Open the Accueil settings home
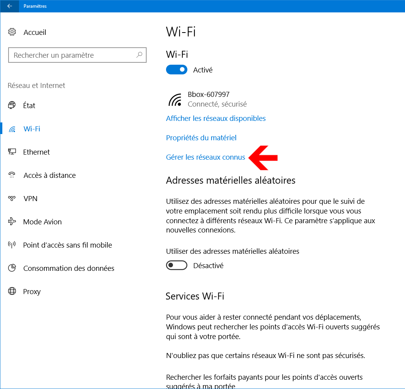The height and width of the screenshot is (389, 405). pyautogui.click(x=35, y=32)
